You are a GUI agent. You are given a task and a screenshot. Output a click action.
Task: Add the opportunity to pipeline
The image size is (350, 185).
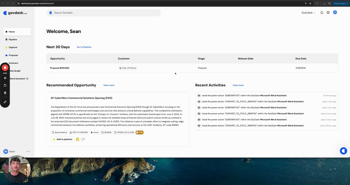pyautogui.click(x=63, y=139)
